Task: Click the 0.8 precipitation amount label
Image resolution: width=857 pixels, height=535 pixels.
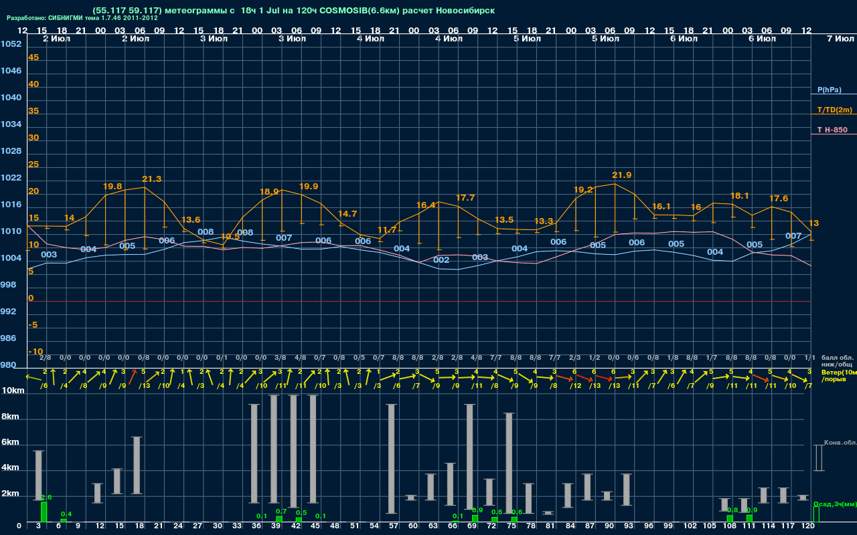Action: point(732,510)
